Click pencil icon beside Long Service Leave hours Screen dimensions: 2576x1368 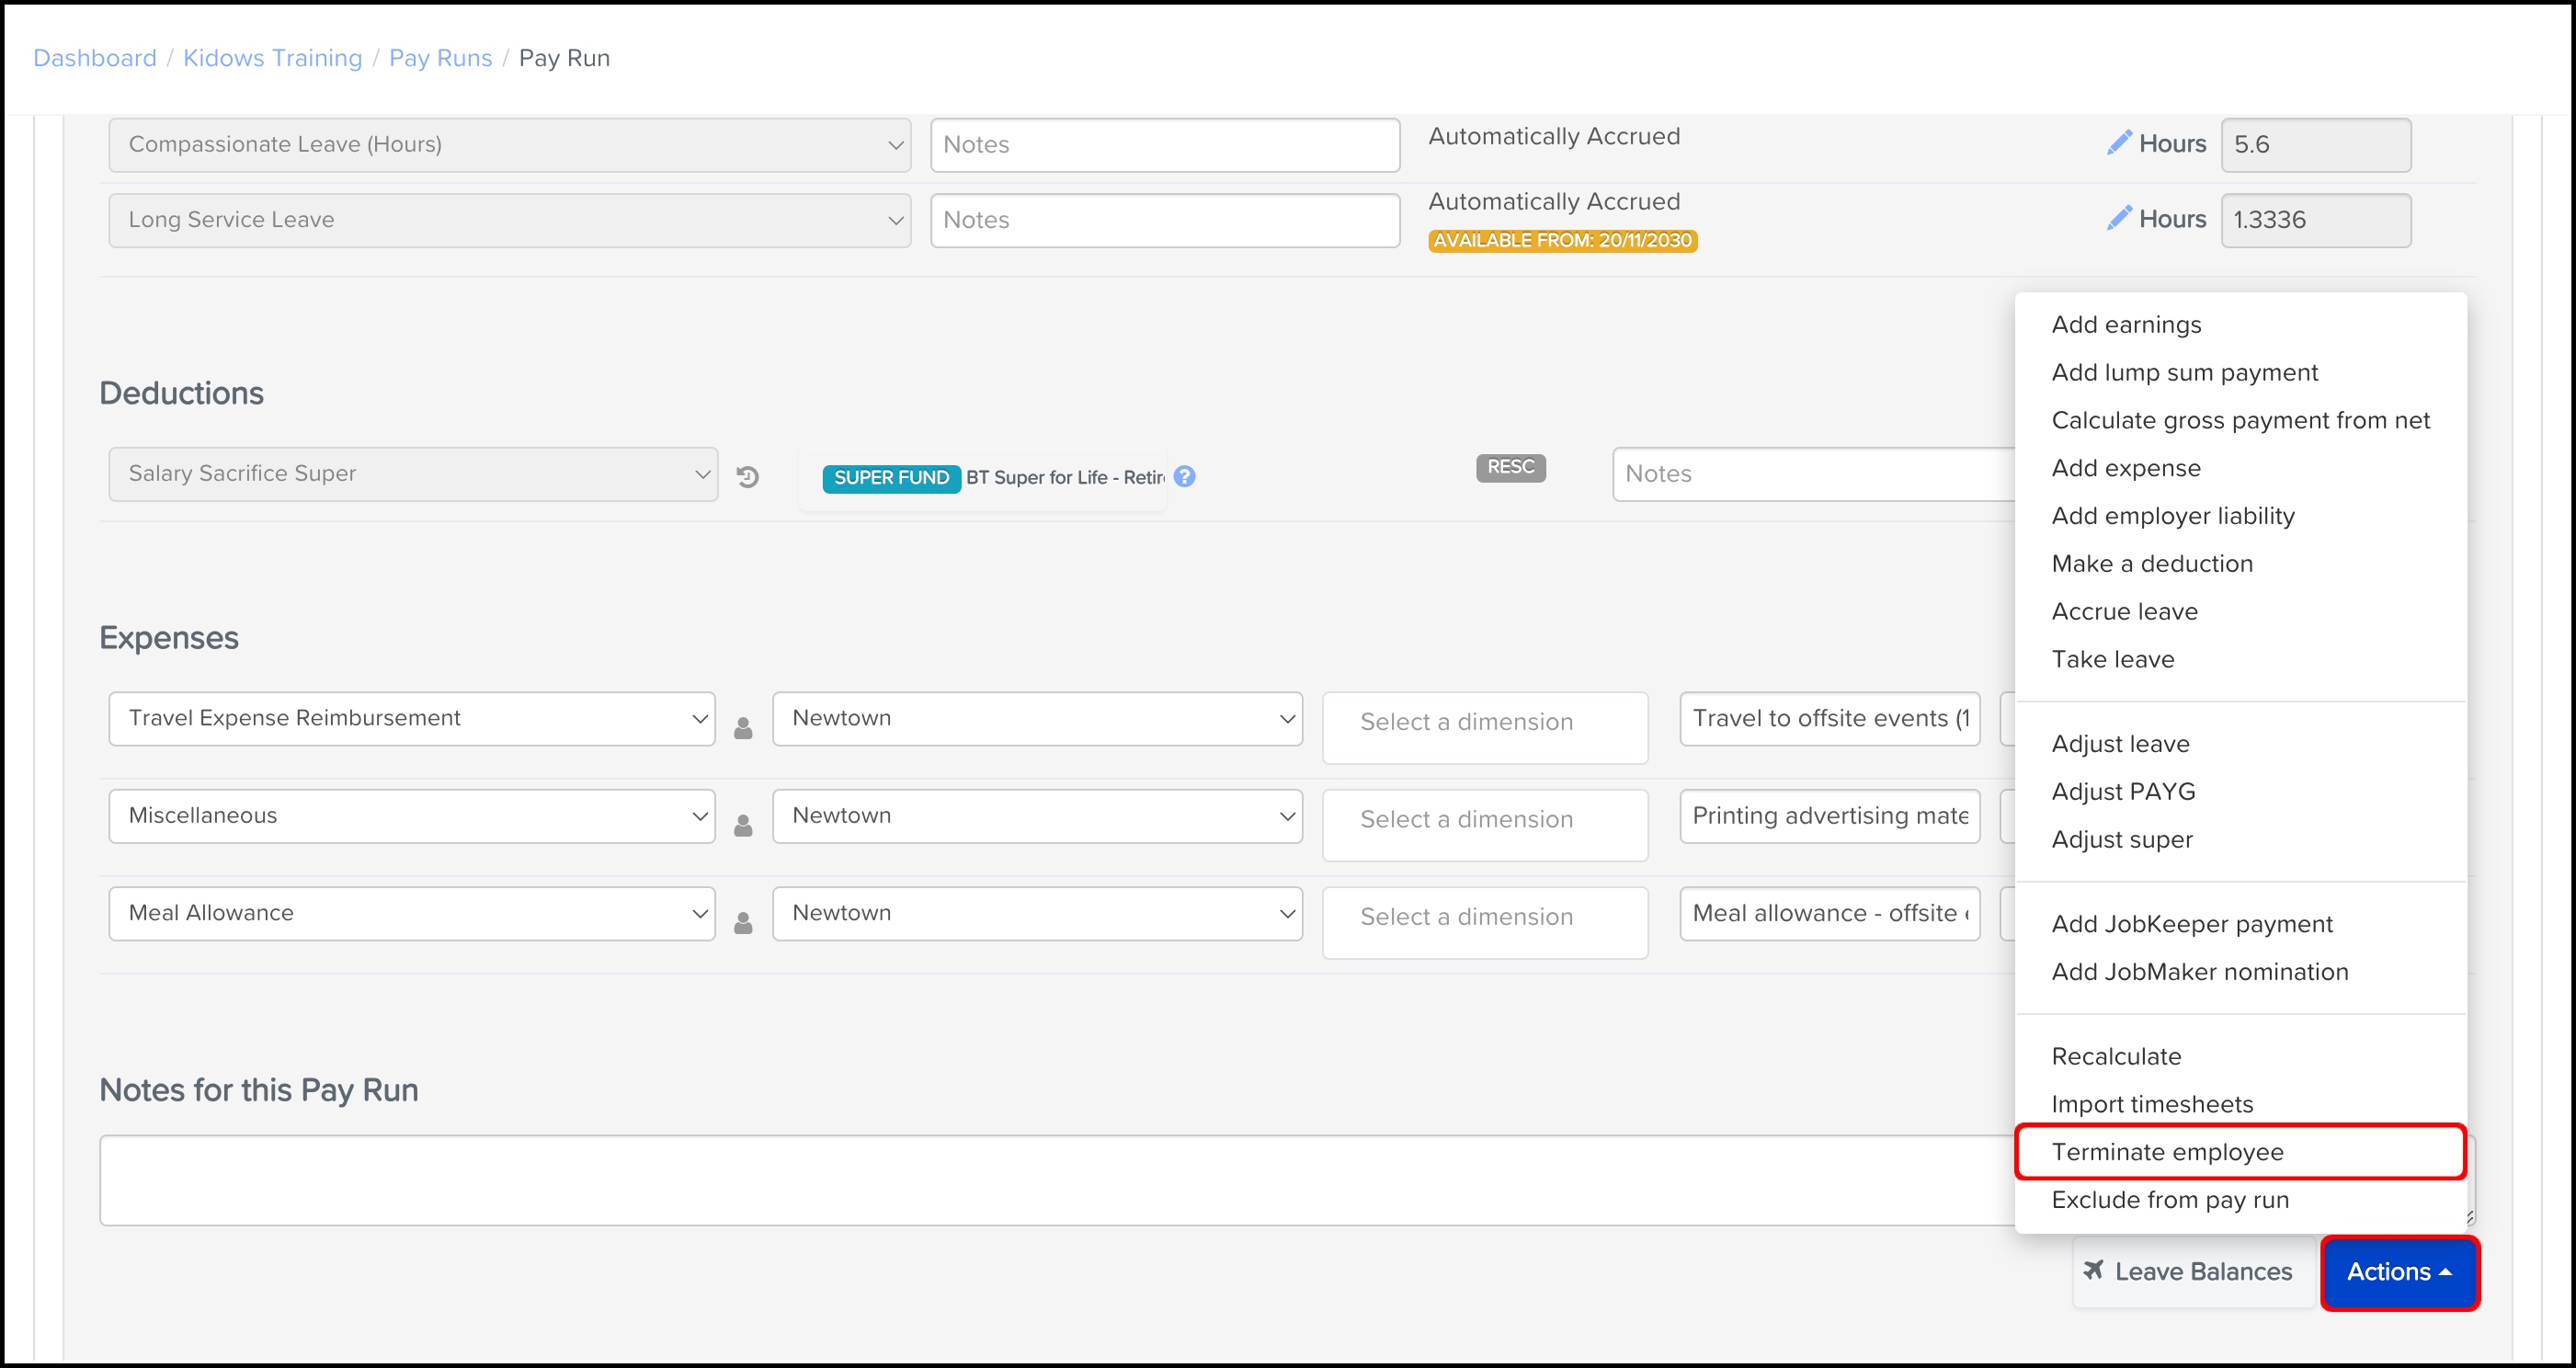pos(2118,218)
